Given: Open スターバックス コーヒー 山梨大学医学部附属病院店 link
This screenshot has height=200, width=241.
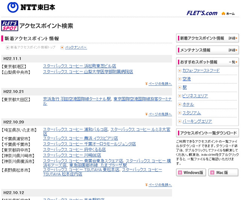Looking at the screenshot, I should tap(88, 72).
